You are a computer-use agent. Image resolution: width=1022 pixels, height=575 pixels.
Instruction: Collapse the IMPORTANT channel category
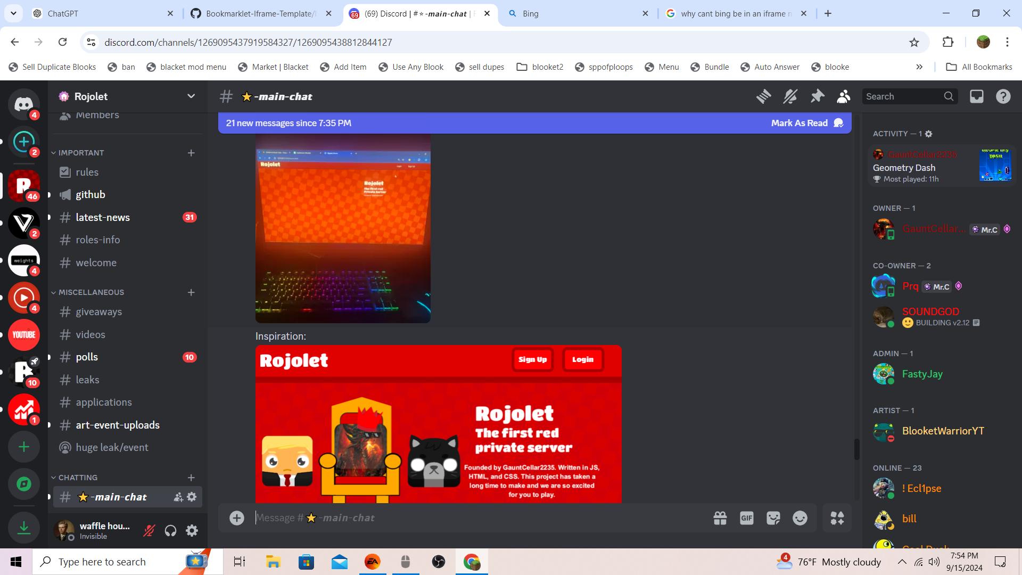pos(81,153)
